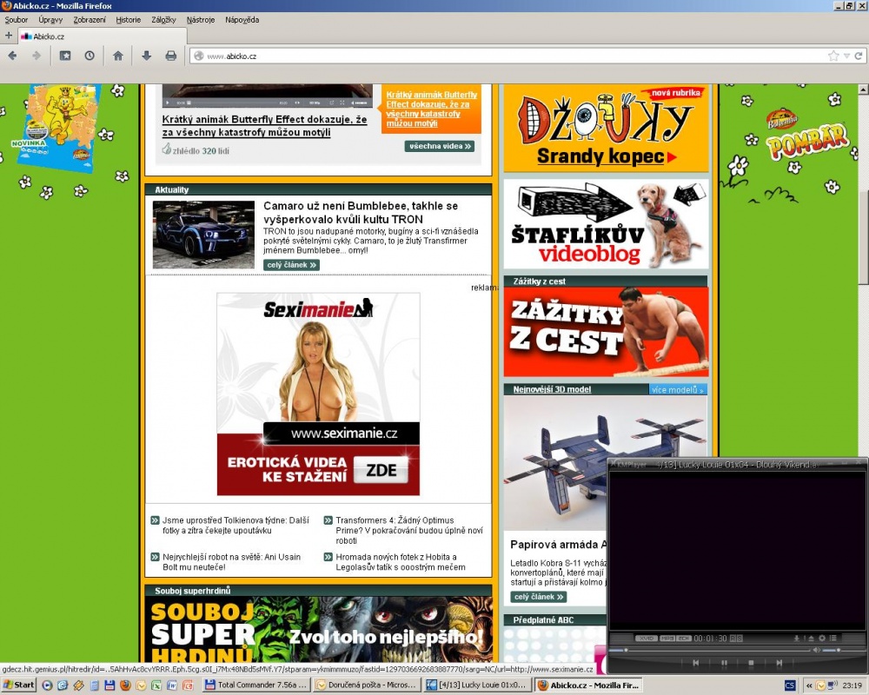The height and width of the screenshot is (695, 869).
Task: Open the Windows Start menu
Action: (18, 685)
